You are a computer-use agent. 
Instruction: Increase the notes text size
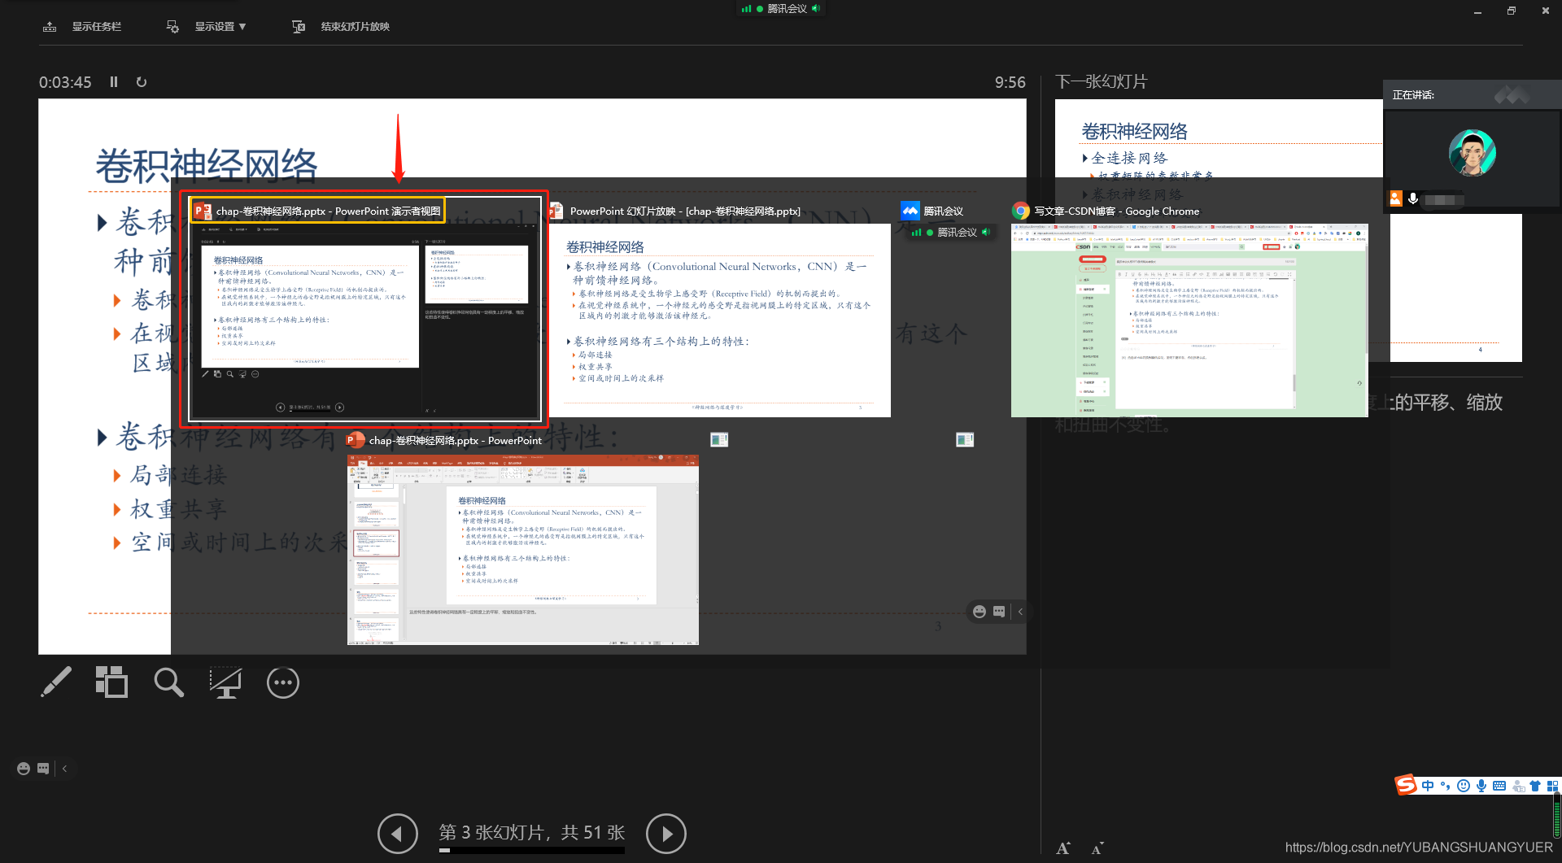point(1063,848)
